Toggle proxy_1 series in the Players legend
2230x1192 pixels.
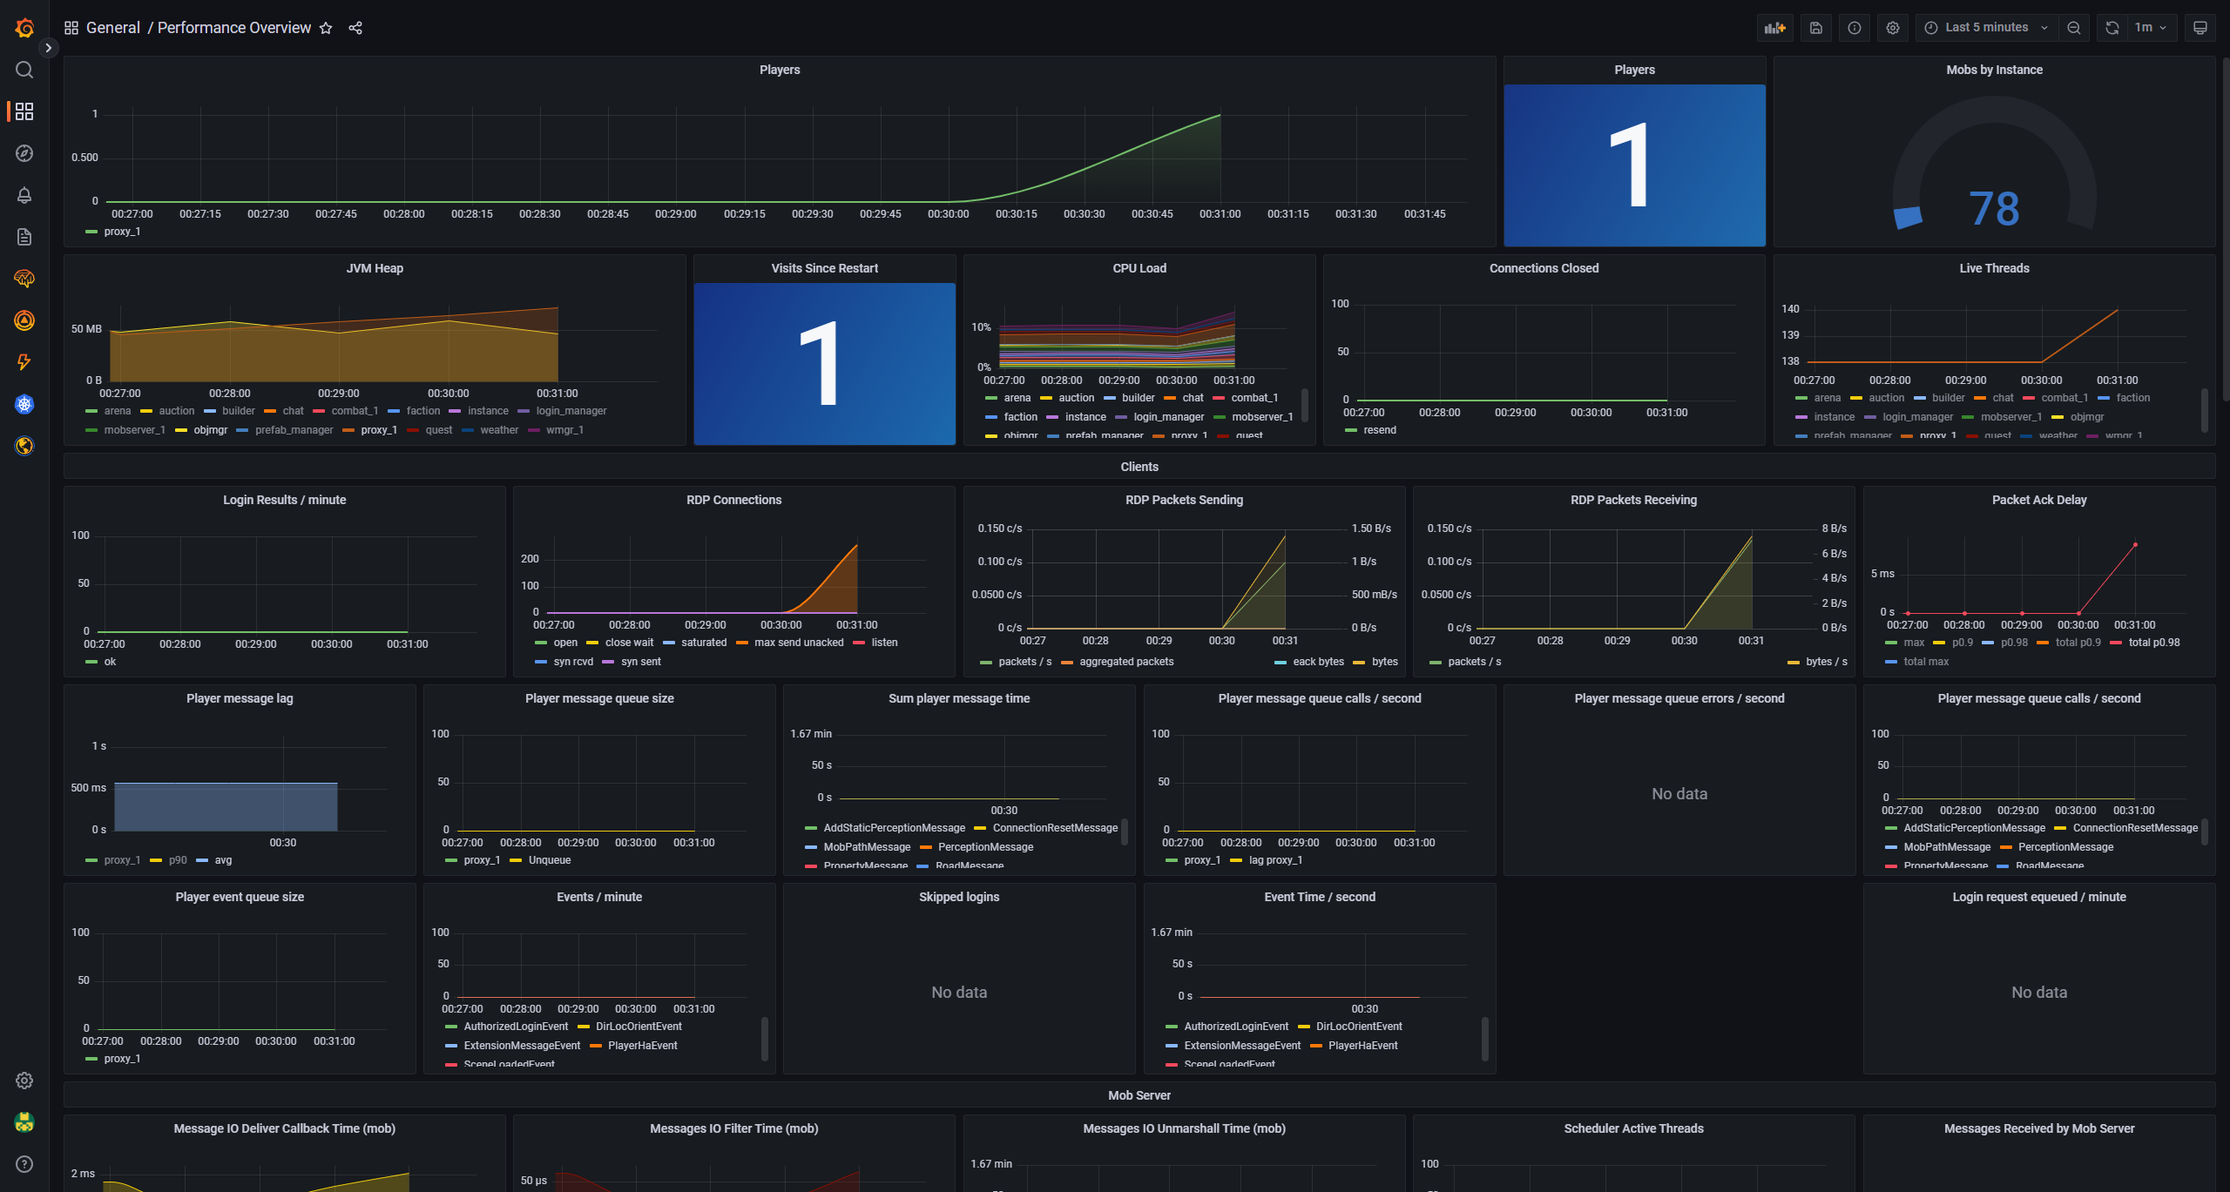click(122, 232)
